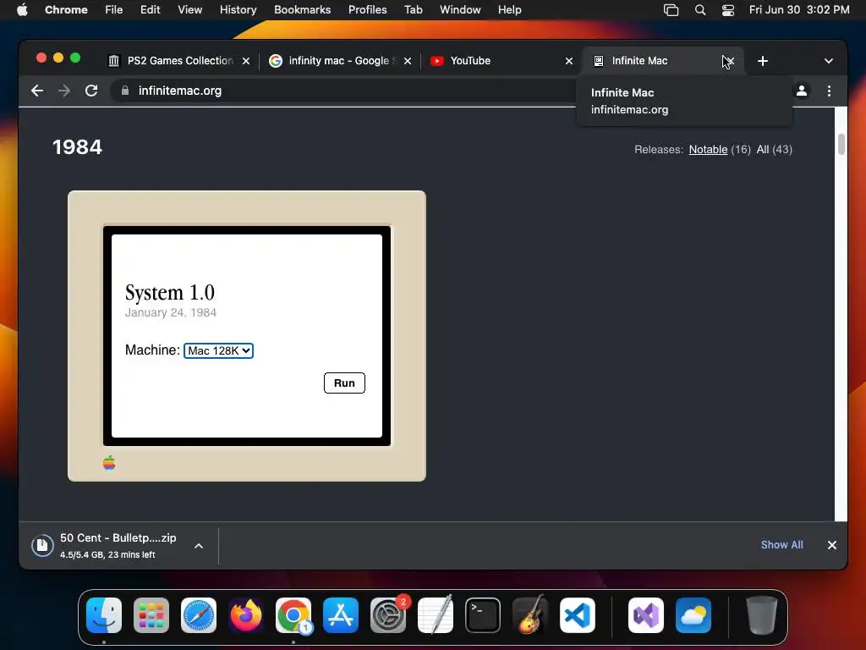866x650 pixels.
Task: Expand the tab search chevron
Action: pos(829,61)
